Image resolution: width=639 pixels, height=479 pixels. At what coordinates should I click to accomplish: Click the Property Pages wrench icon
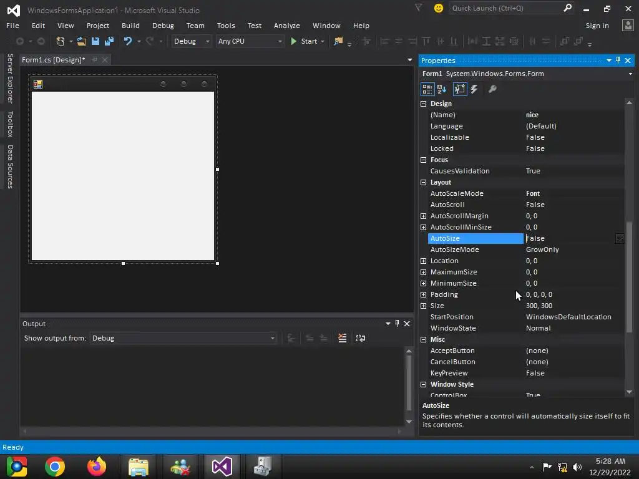(492, 89)
